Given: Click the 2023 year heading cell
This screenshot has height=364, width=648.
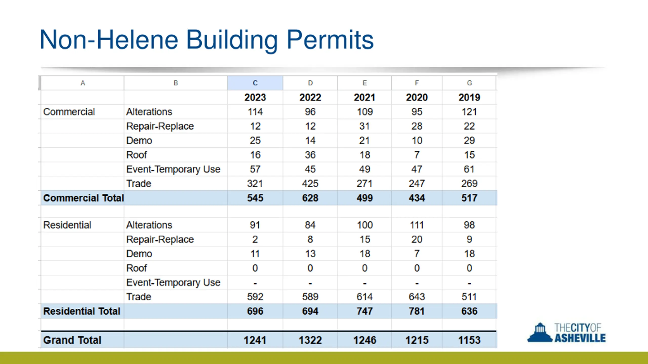Looking at the screenshot, I should click(x=255, y=97).
